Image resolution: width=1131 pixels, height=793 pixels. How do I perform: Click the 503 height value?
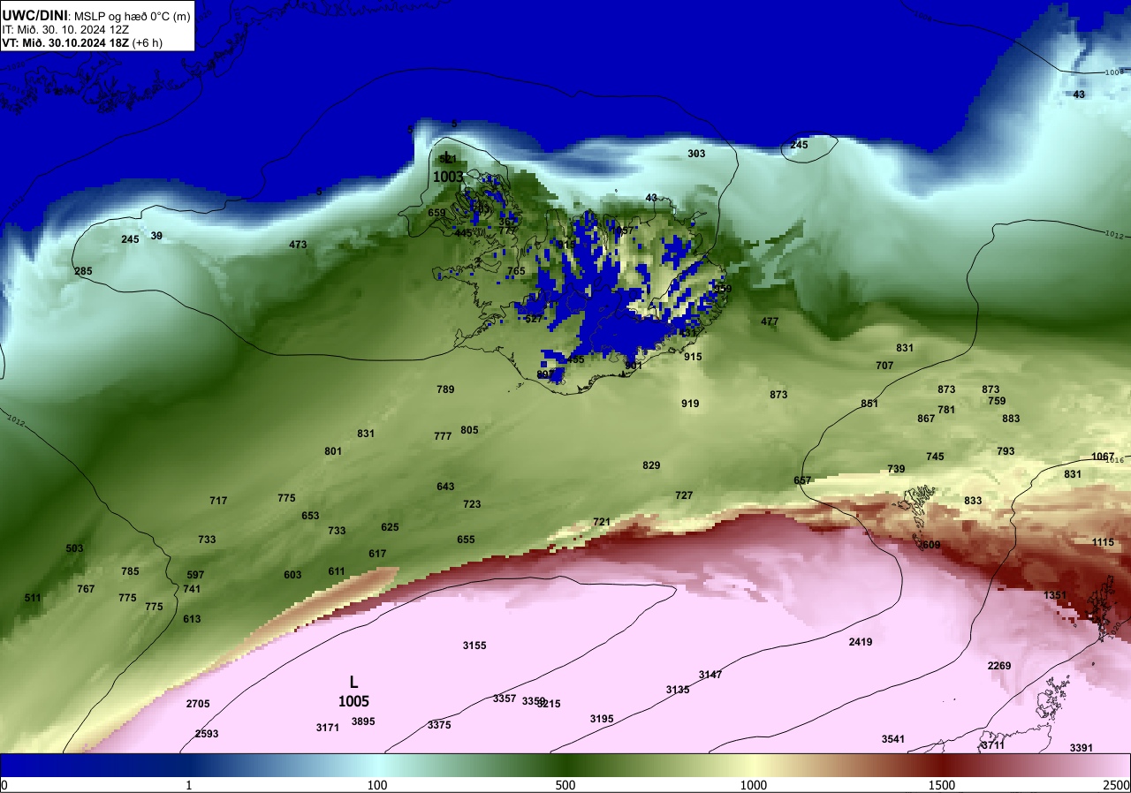coord(74,548)
